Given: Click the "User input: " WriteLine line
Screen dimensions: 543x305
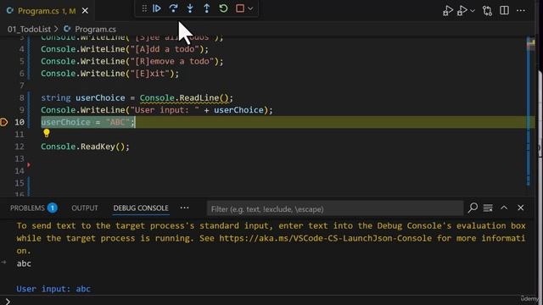Looking at the screenshot, I should click(x=157, y=110).
